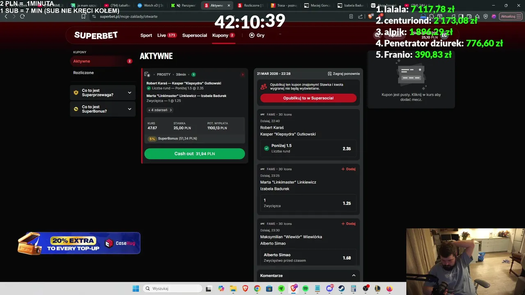
Task: Bookmark this page via the bookmark icon
Action: tap(83, 16)
